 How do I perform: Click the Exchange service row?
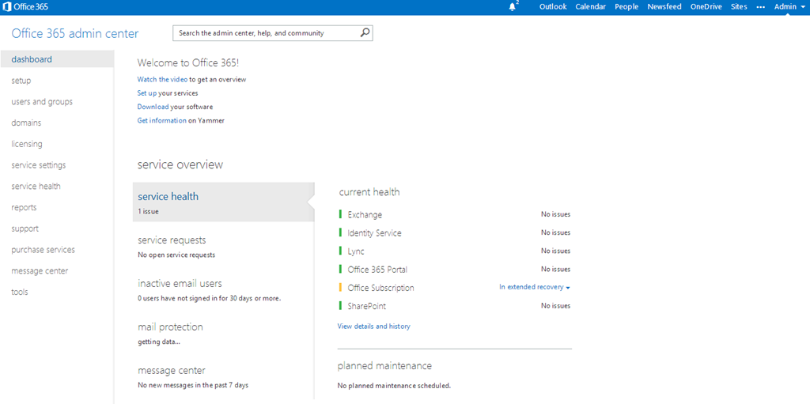(455, 214)
